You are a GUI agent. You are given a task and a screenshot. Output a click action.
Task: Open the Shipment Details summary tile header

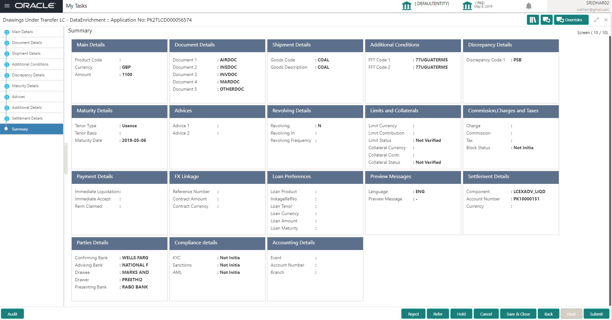tap(315, 45)
